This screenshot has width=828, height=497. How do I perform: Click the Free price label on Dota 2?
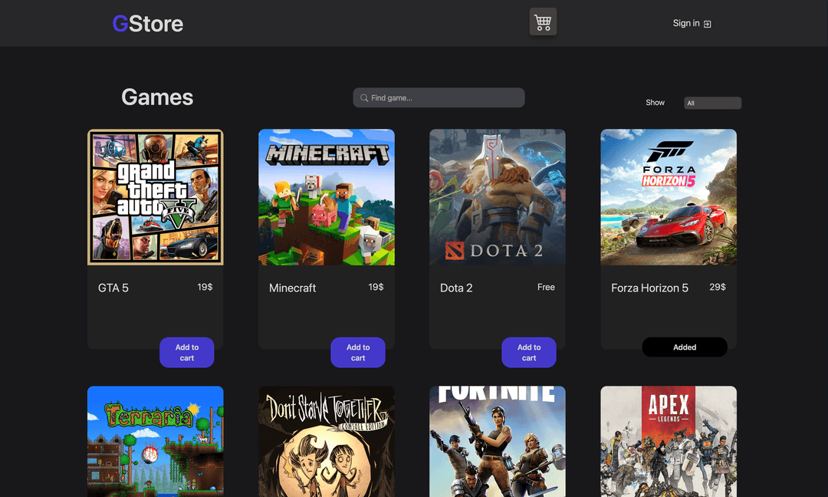[546, 287]
